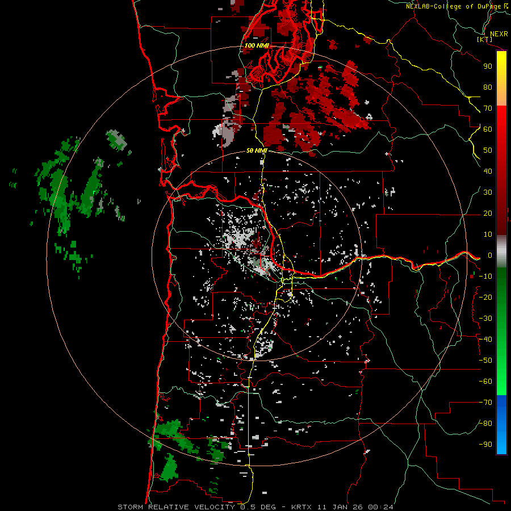Select the 70 value on velocity scale
This screenshot has height=511, width=511.
pos(488,108)
